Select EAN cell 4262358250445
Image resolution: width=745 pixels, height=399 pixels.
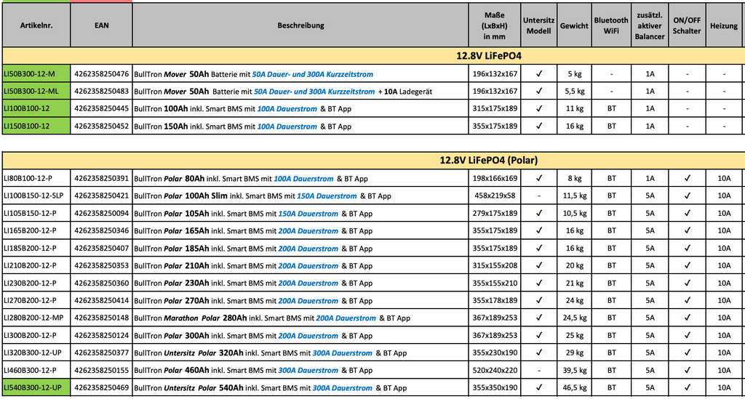click(x=102, y=108)
